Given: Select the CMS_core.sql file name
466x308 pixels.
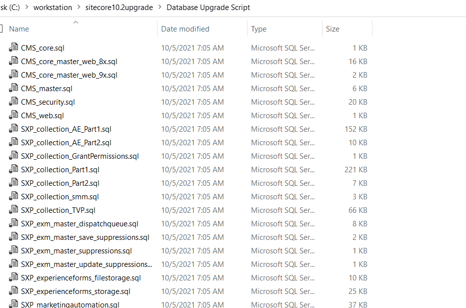Looking at the screenshot, I should [x=42, y=48].
